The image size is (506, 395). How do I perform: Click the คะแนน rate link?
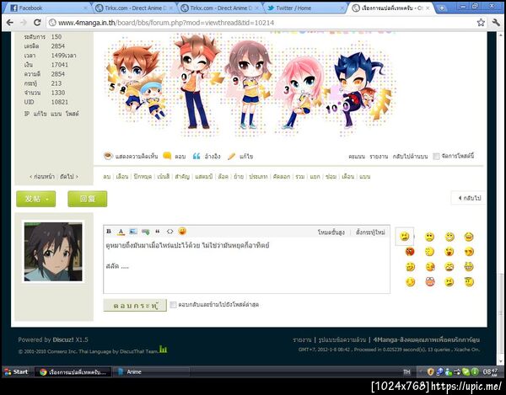click(357, 157)
